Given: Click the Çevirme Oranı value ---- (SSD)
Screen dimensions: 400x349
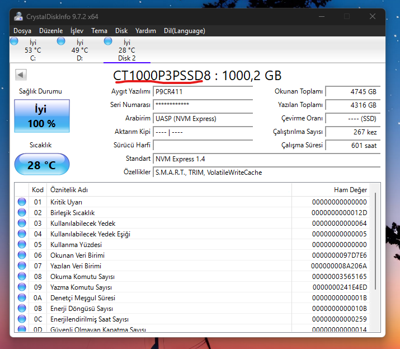Looking at the screenshot, I should 353,119.
